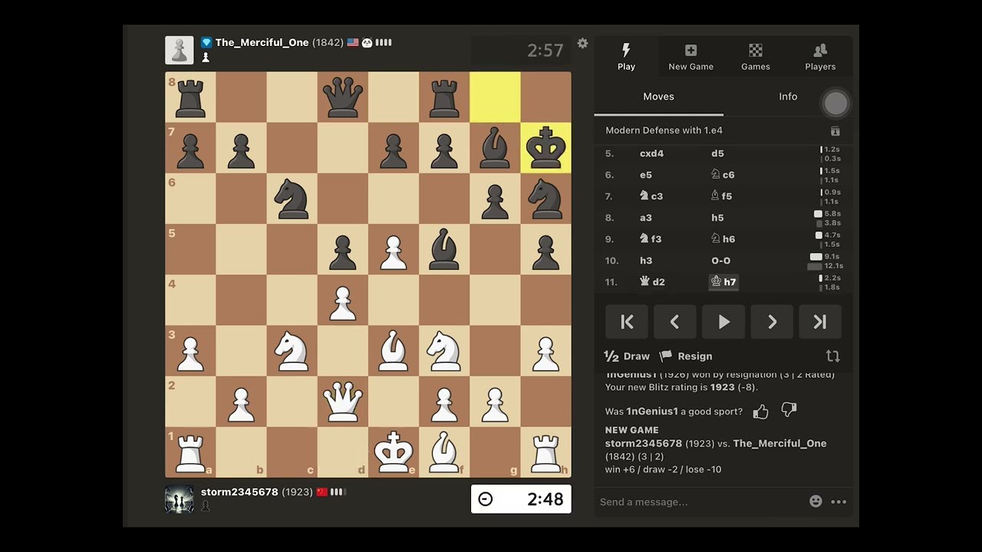Click the white pawn on d4
The image size is (982, 552).
tap(342, 301)
